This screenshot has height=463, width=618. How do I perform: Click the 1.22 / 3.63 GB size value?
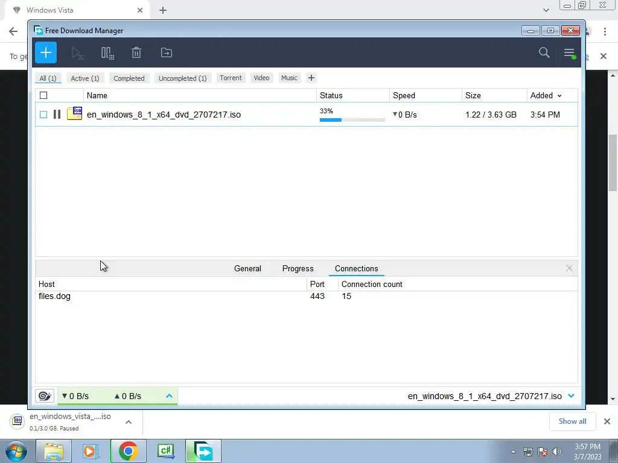(491, 115)
